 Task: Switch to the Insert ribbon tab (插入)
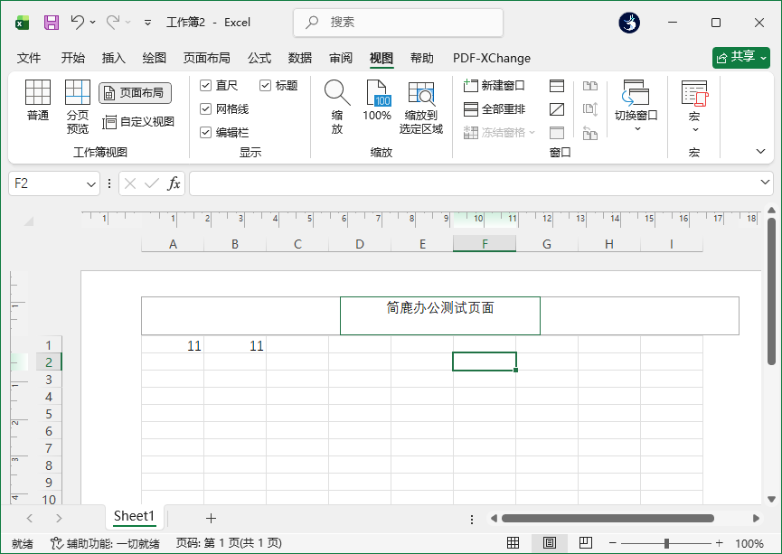[x=112, y=58]
